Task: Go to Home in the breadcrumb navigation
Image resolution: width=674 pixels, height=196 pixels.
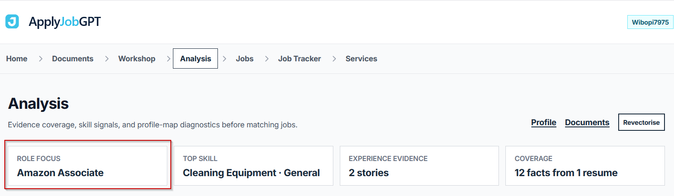Action: 17,59
